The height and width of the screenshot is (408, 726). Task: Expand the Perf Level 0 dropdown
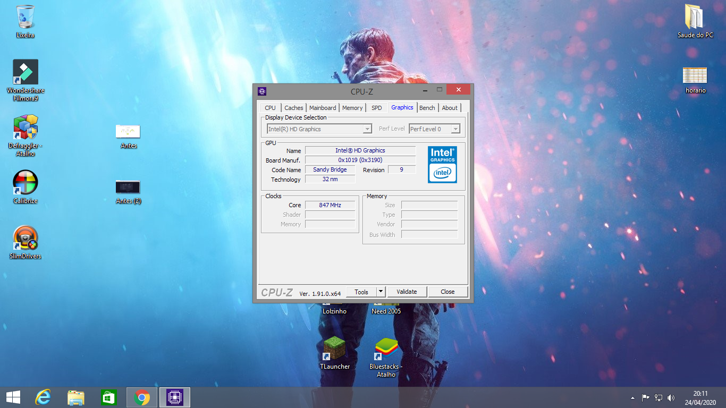(x=455, y=129)
